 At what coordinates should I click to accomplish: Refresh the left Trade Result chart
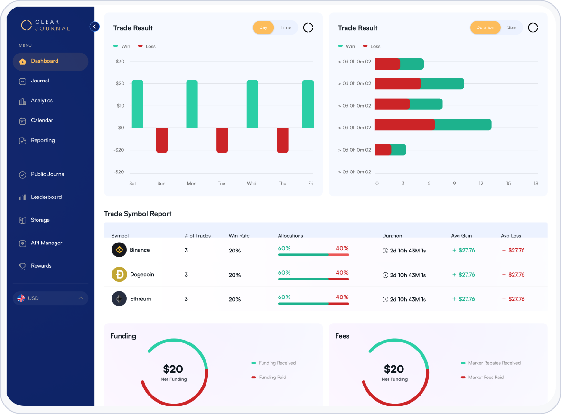click(308, 27)
